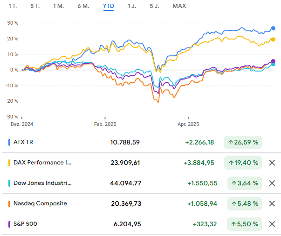Remove Dow Jones Industrial from comparison

point(272,183)
